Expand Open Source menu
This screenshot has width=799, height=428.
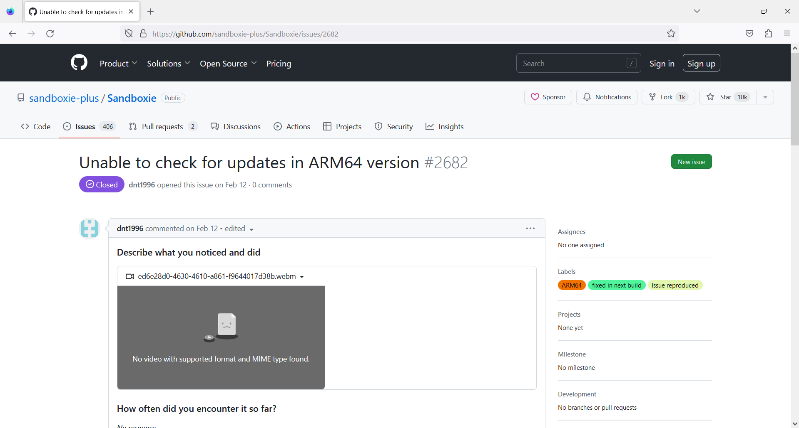click(x=228, y=64)
